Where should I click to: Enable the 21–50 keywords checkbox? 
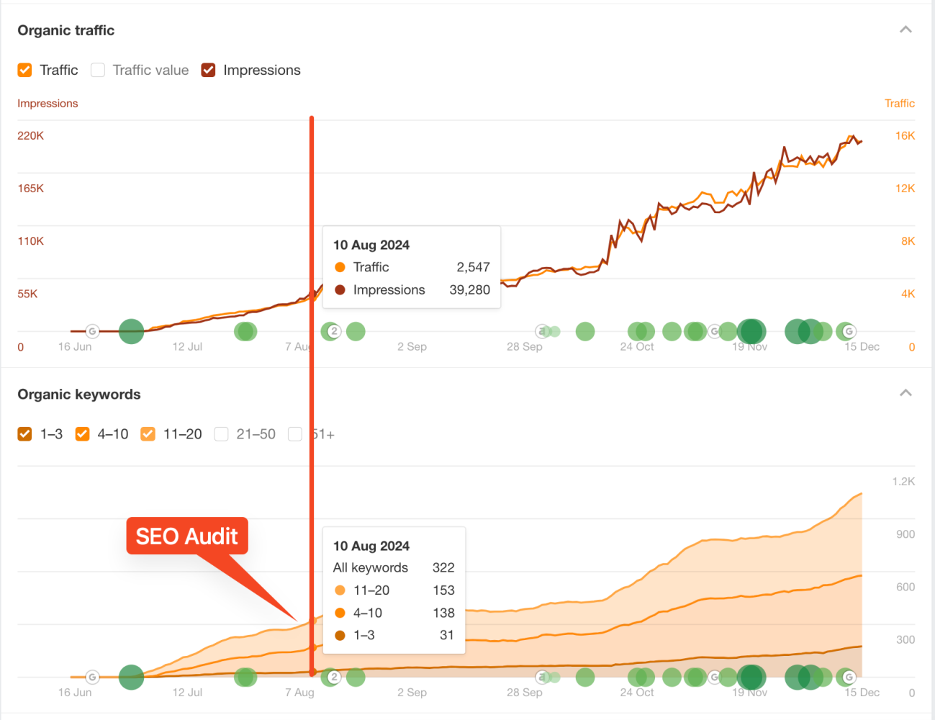click(221, 434)
